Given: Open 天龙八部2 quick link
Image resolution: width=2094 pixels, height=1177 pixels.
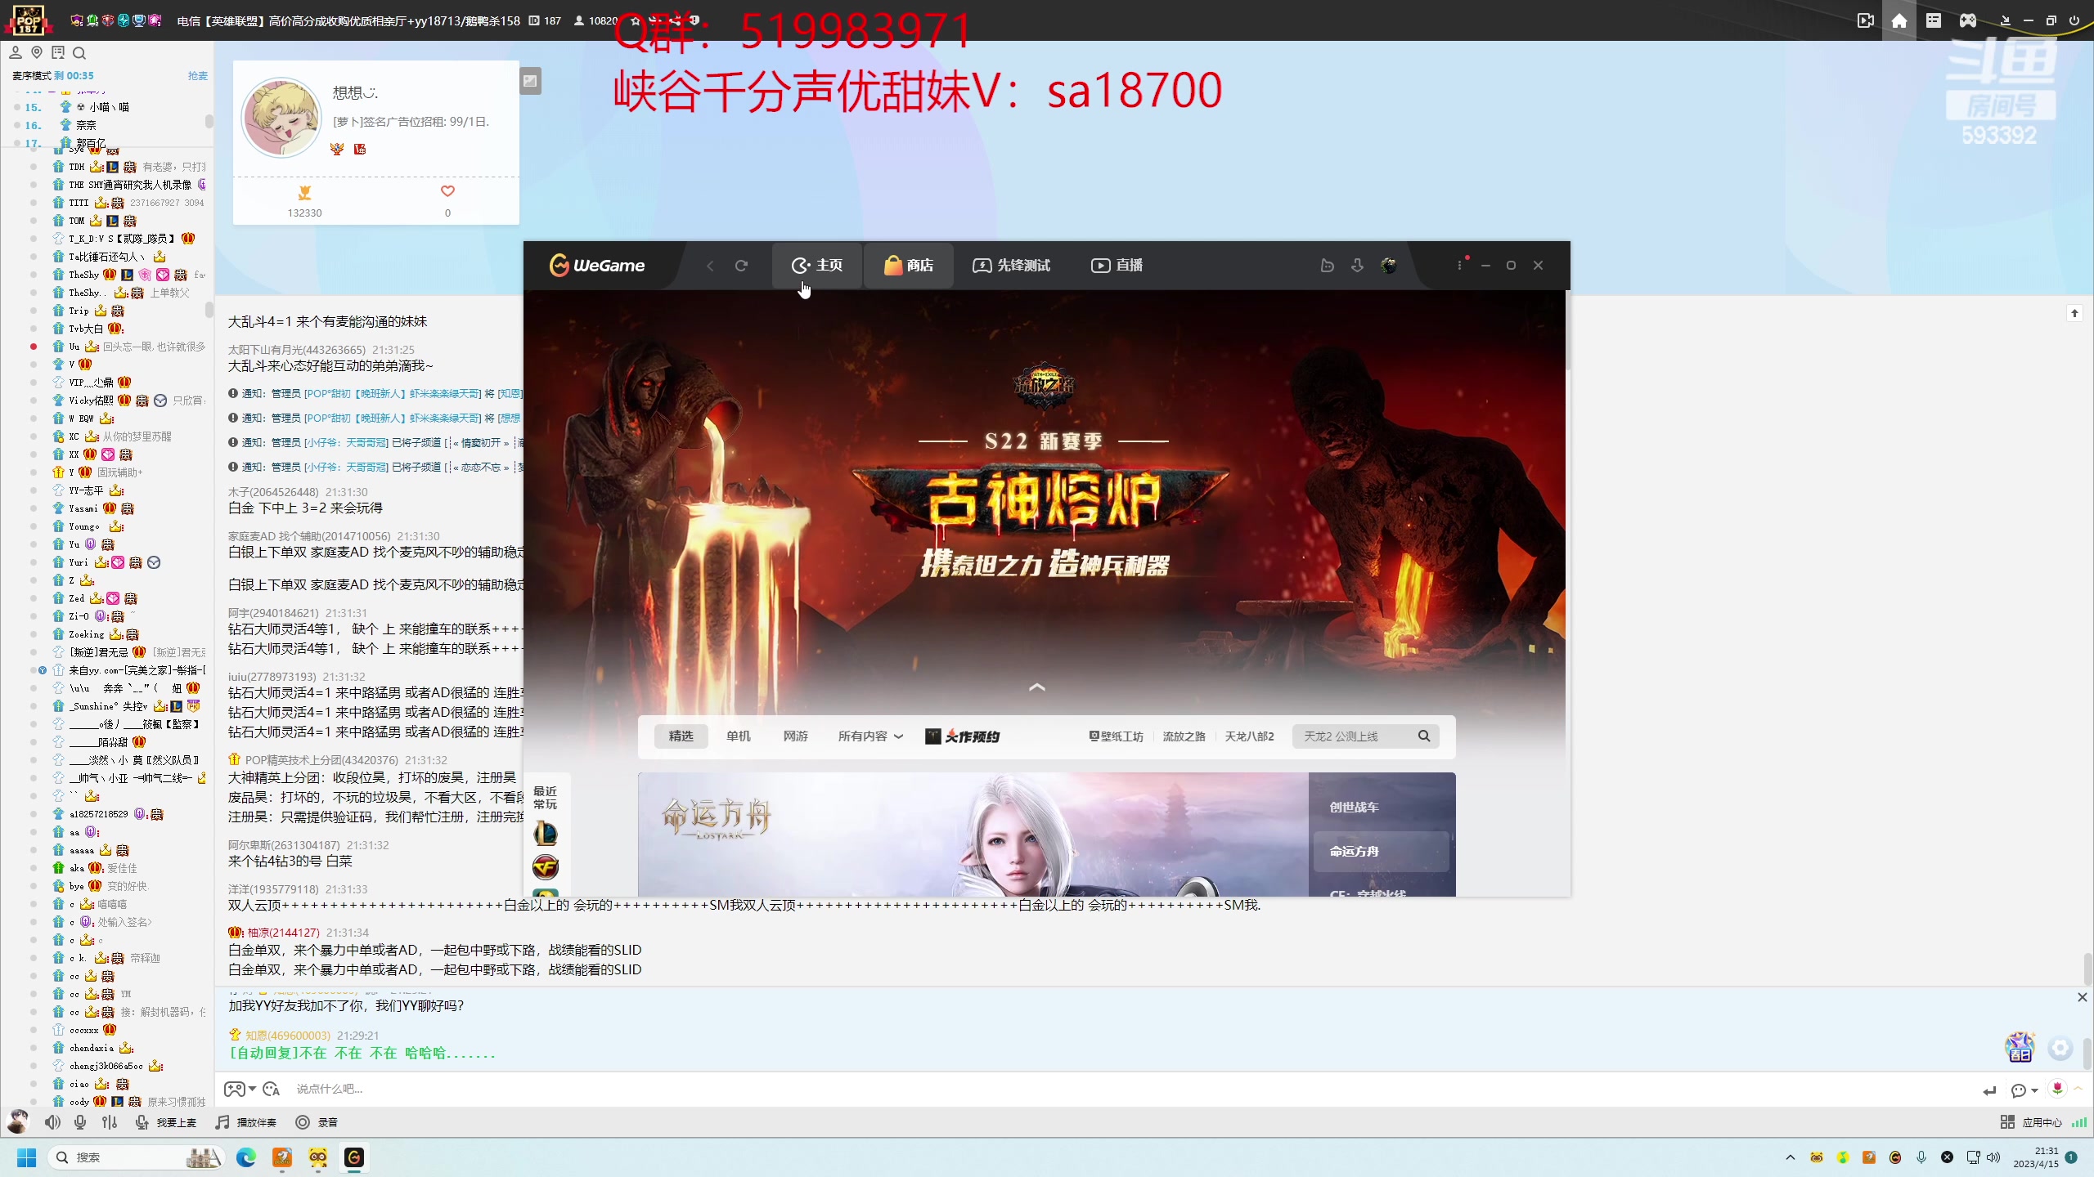Looking at the screenshot, I should (x=1249, y=736).
